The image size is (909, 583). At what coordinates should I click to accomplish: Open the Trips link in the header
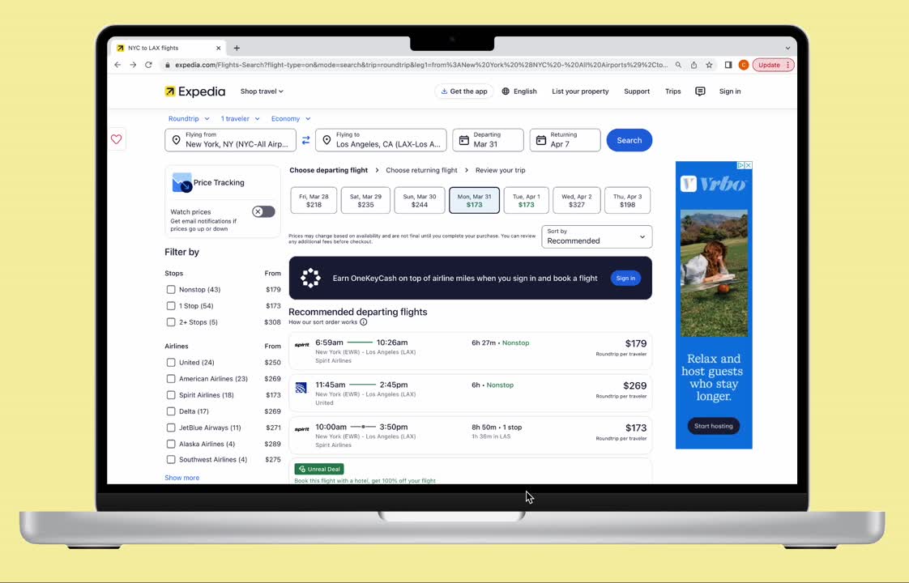coord(673,91)
